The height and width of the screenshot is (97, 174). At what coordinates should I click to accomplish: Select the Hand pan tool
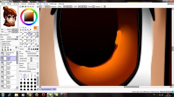28,30
